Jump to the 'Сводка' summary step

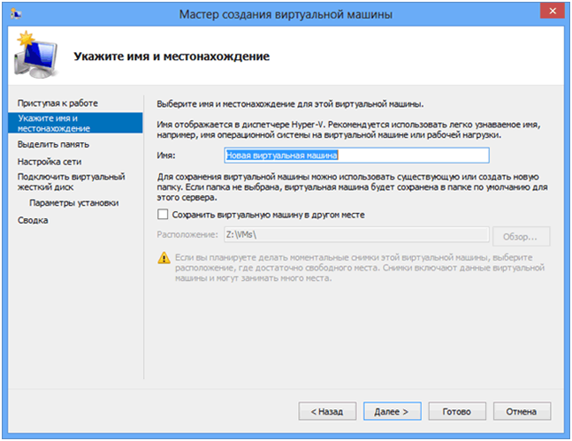34,220
